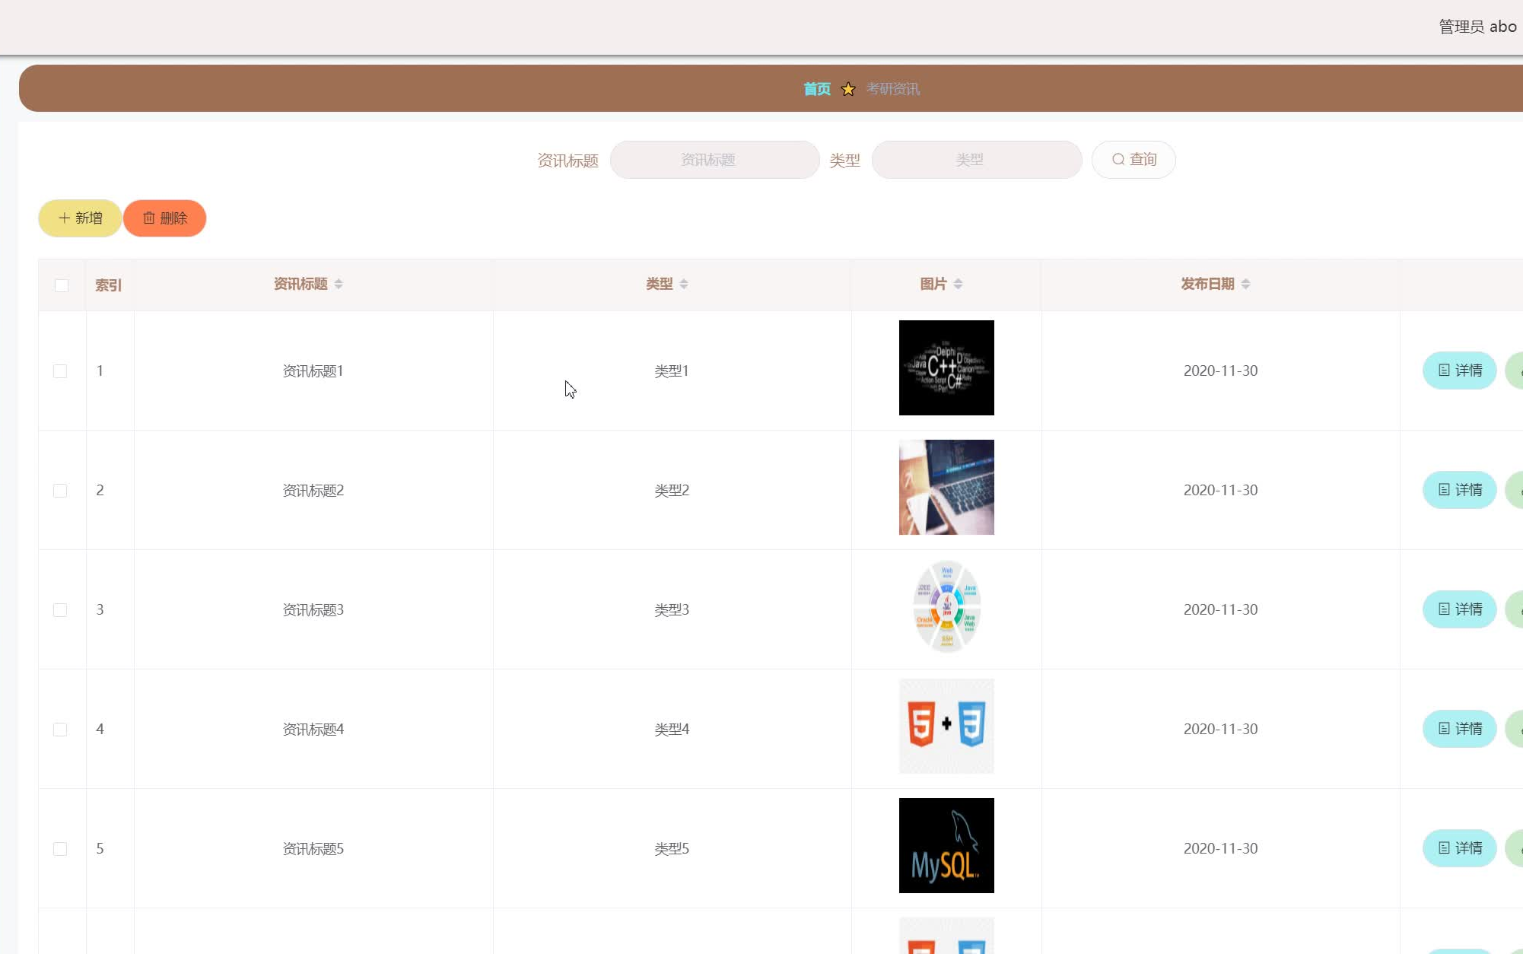Screen dimensions: 1523x954
Task: Click the 类型3 cell
Action: (672, 610)
